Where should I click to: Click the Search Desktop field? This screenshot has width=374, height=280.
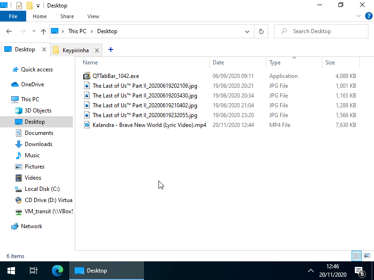(321, 31)
